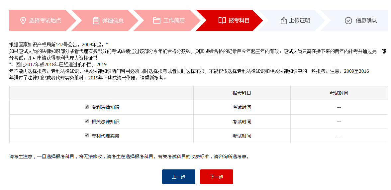
Task: Uncheck the 专利法律知识 checkbox
Action: [87, 107]
